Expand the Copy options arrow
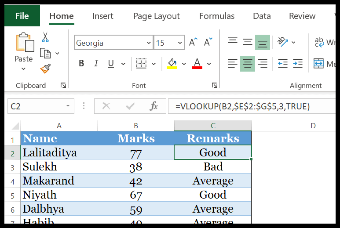This screenshot has height=228, width=340. (x=57, y=53)
